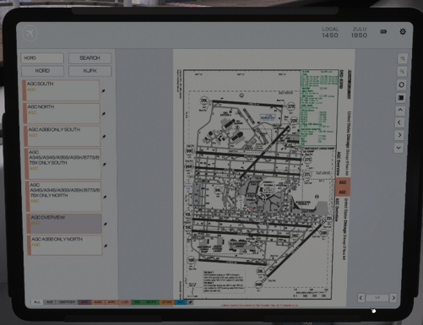
Task: Go to next chart page arrow
Action: point(393,298)
